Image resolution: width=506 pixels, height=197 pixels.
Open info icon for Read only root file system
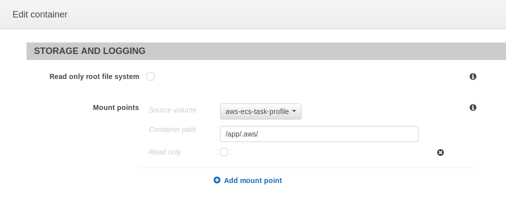coord(473,76)
